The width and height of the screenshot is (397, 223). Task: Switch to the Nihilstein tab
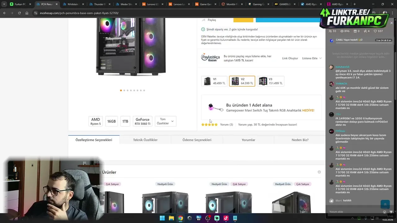(73, 4)
